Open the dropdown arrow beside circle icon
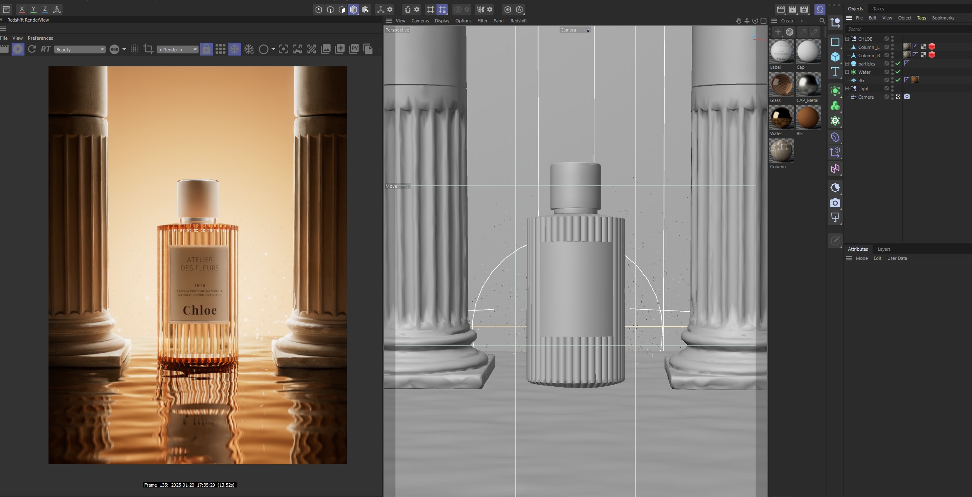 pyautogui.click(x=273, y=49)
